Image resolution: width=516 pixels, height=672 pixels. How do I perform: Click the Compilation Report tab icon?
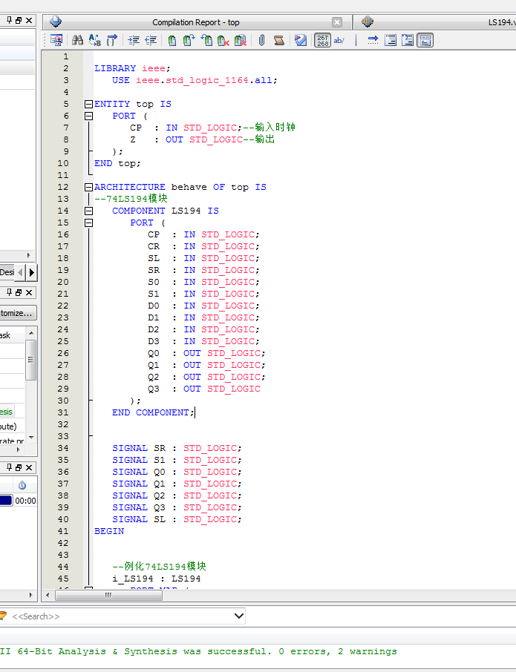56,22
